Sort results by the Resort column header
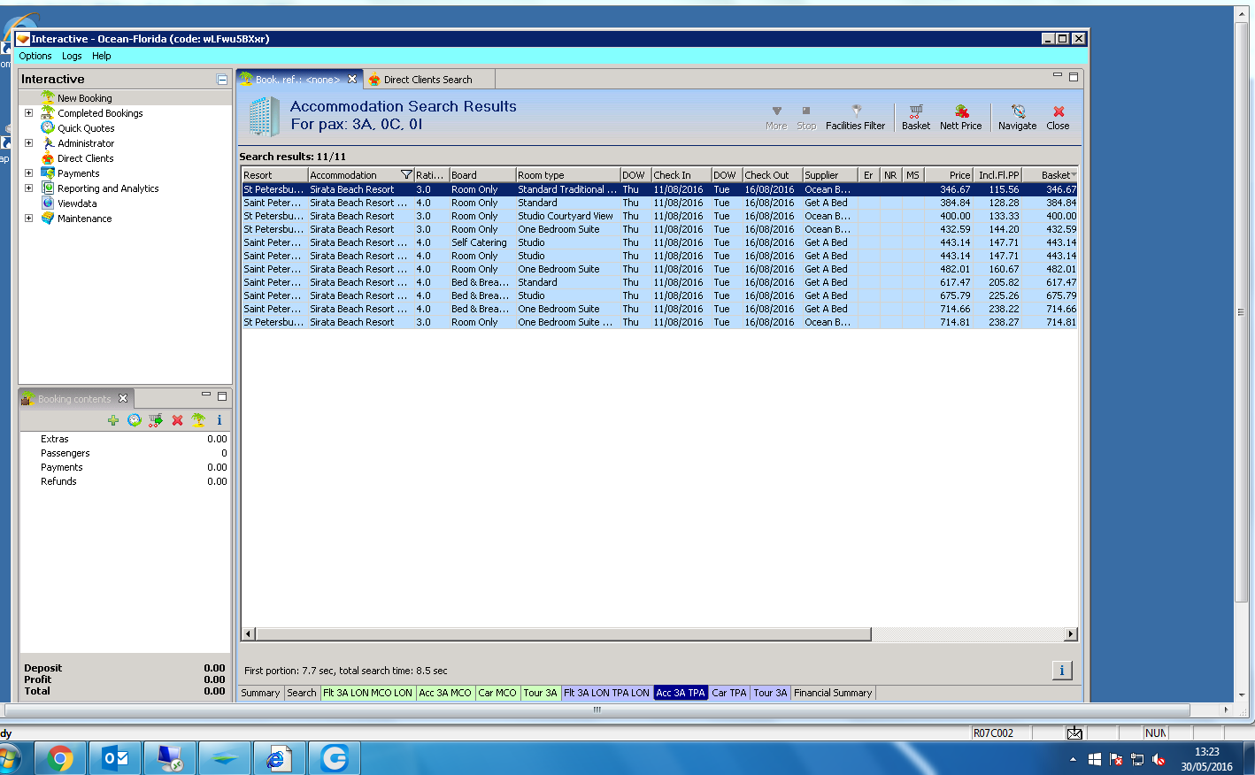The height and width of the screenshot is (775, 1255). pyautogui.click(x=274, y=175)
